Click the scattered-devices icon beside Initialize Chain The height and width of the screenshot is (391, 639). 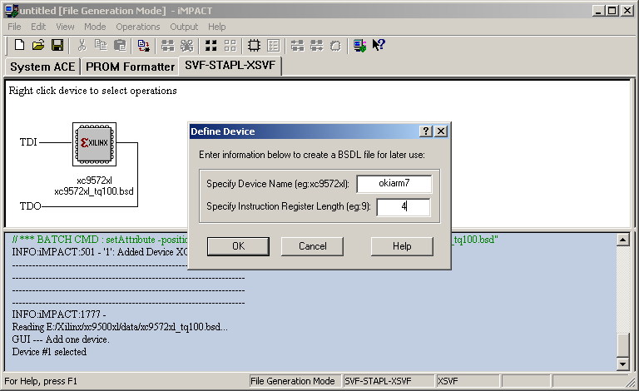pyautogui.click(x=186, y=45)
